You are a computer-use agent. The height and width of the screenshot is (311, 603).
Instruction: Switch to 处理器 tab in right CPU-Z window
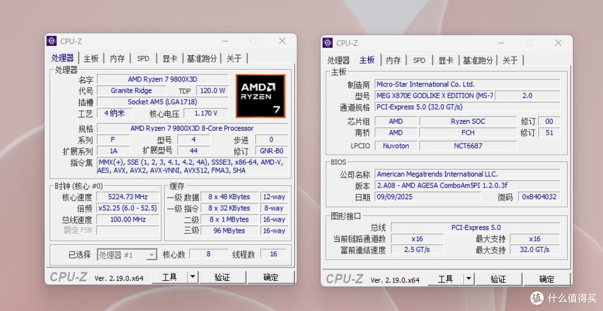339,60
